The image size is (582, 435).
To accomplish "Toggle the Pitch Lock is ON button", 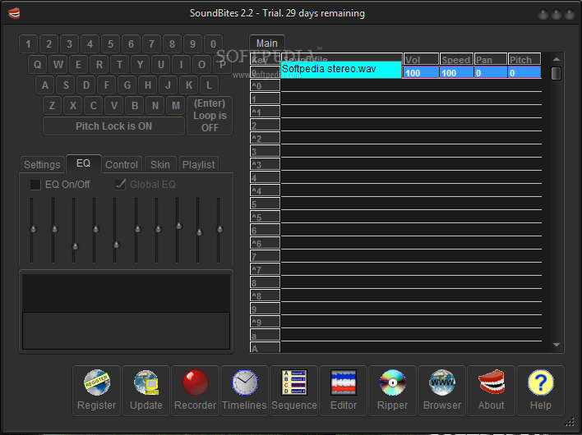I will click(x=113, y=126).
